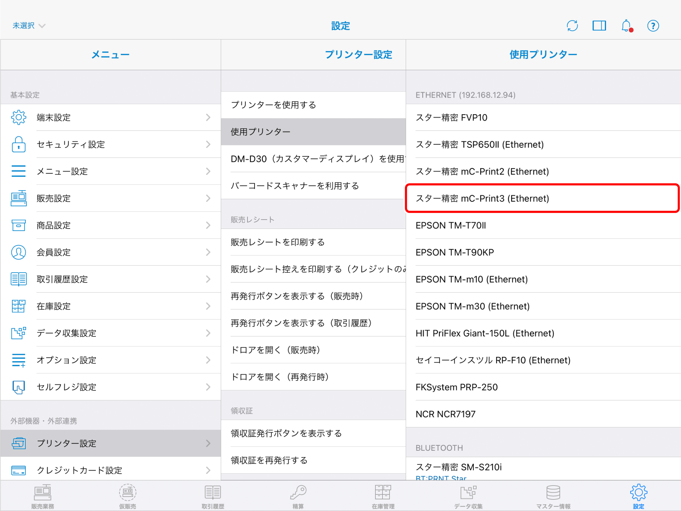Viewport: 681px width, 511px height.
Task: Expand オプション設定 via its chevron
Action: click(x=208, y=360)
